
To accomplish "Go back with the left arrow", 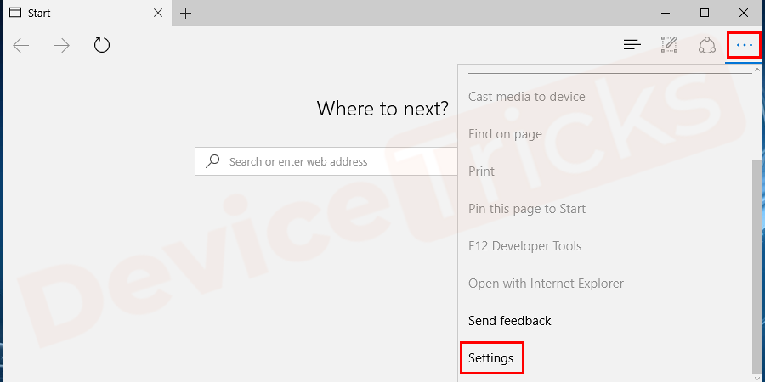I will pyautogui.click(x=21, y=46).
